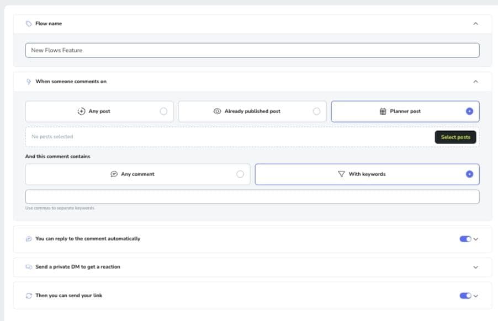Click the tag icon beside Flow name
Image resolution: width=498 pixels, height=321 pixels.
29,24
